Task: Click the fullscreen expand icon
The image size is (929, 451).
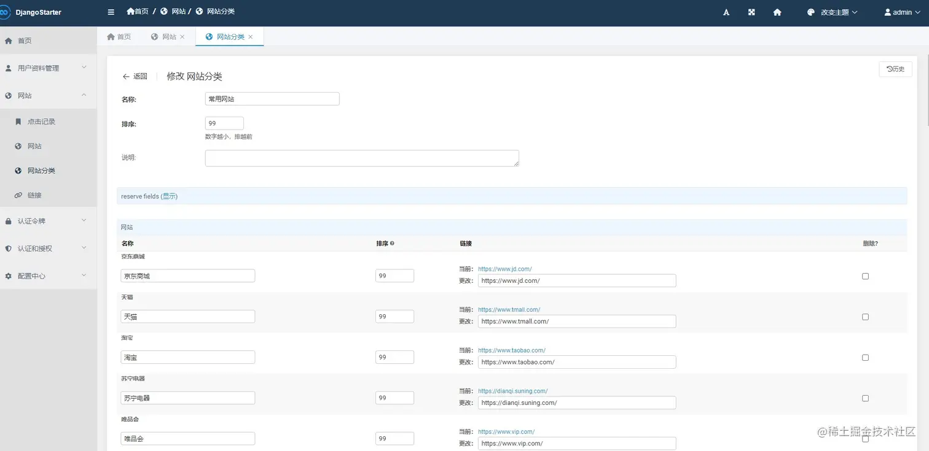Action: (751, 12)
